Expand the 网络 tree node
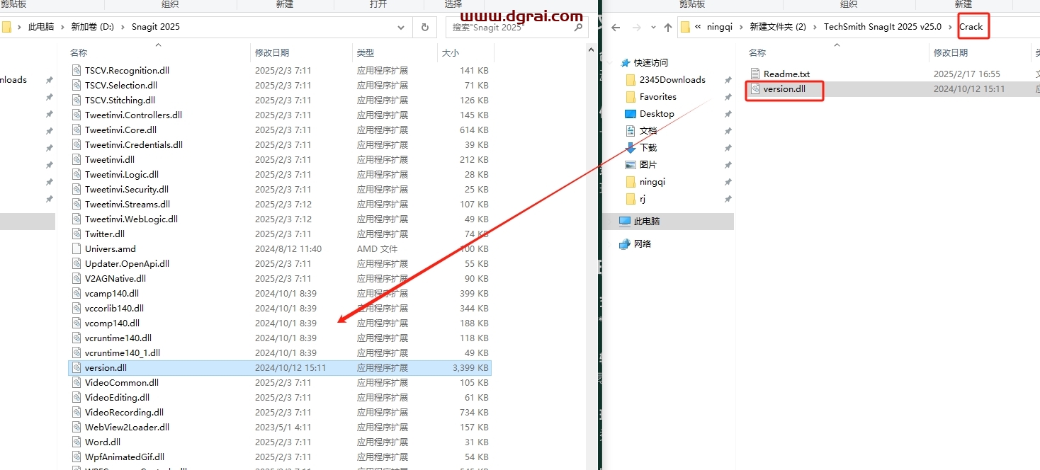 608,243
